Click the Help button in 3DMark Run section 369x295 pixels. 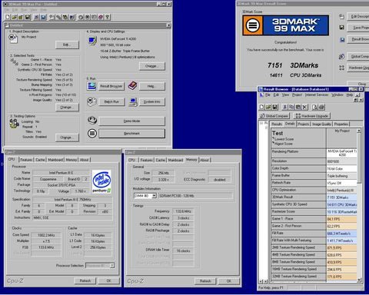coord(152,86)
